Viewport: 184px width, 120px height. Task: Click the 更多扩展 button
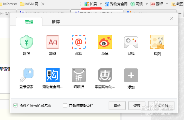tap(161, 106)
